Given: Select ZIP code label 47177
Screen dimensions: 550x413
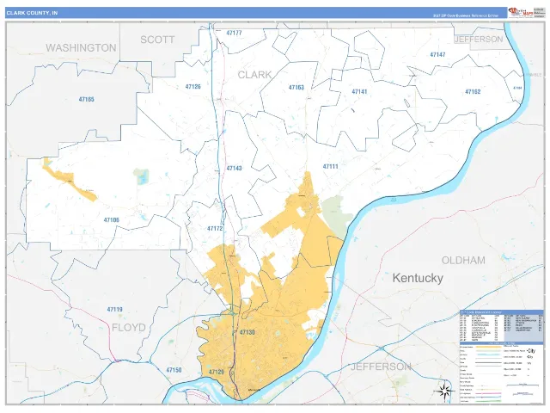Looking at the screenshot, I should click(x=234, y=33).
